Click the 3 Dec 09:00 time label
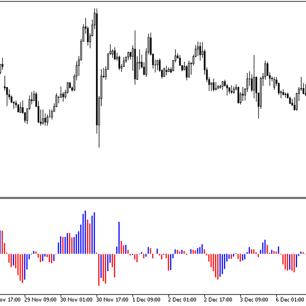This screenshot has width=306, height=306. click(255, 300)
